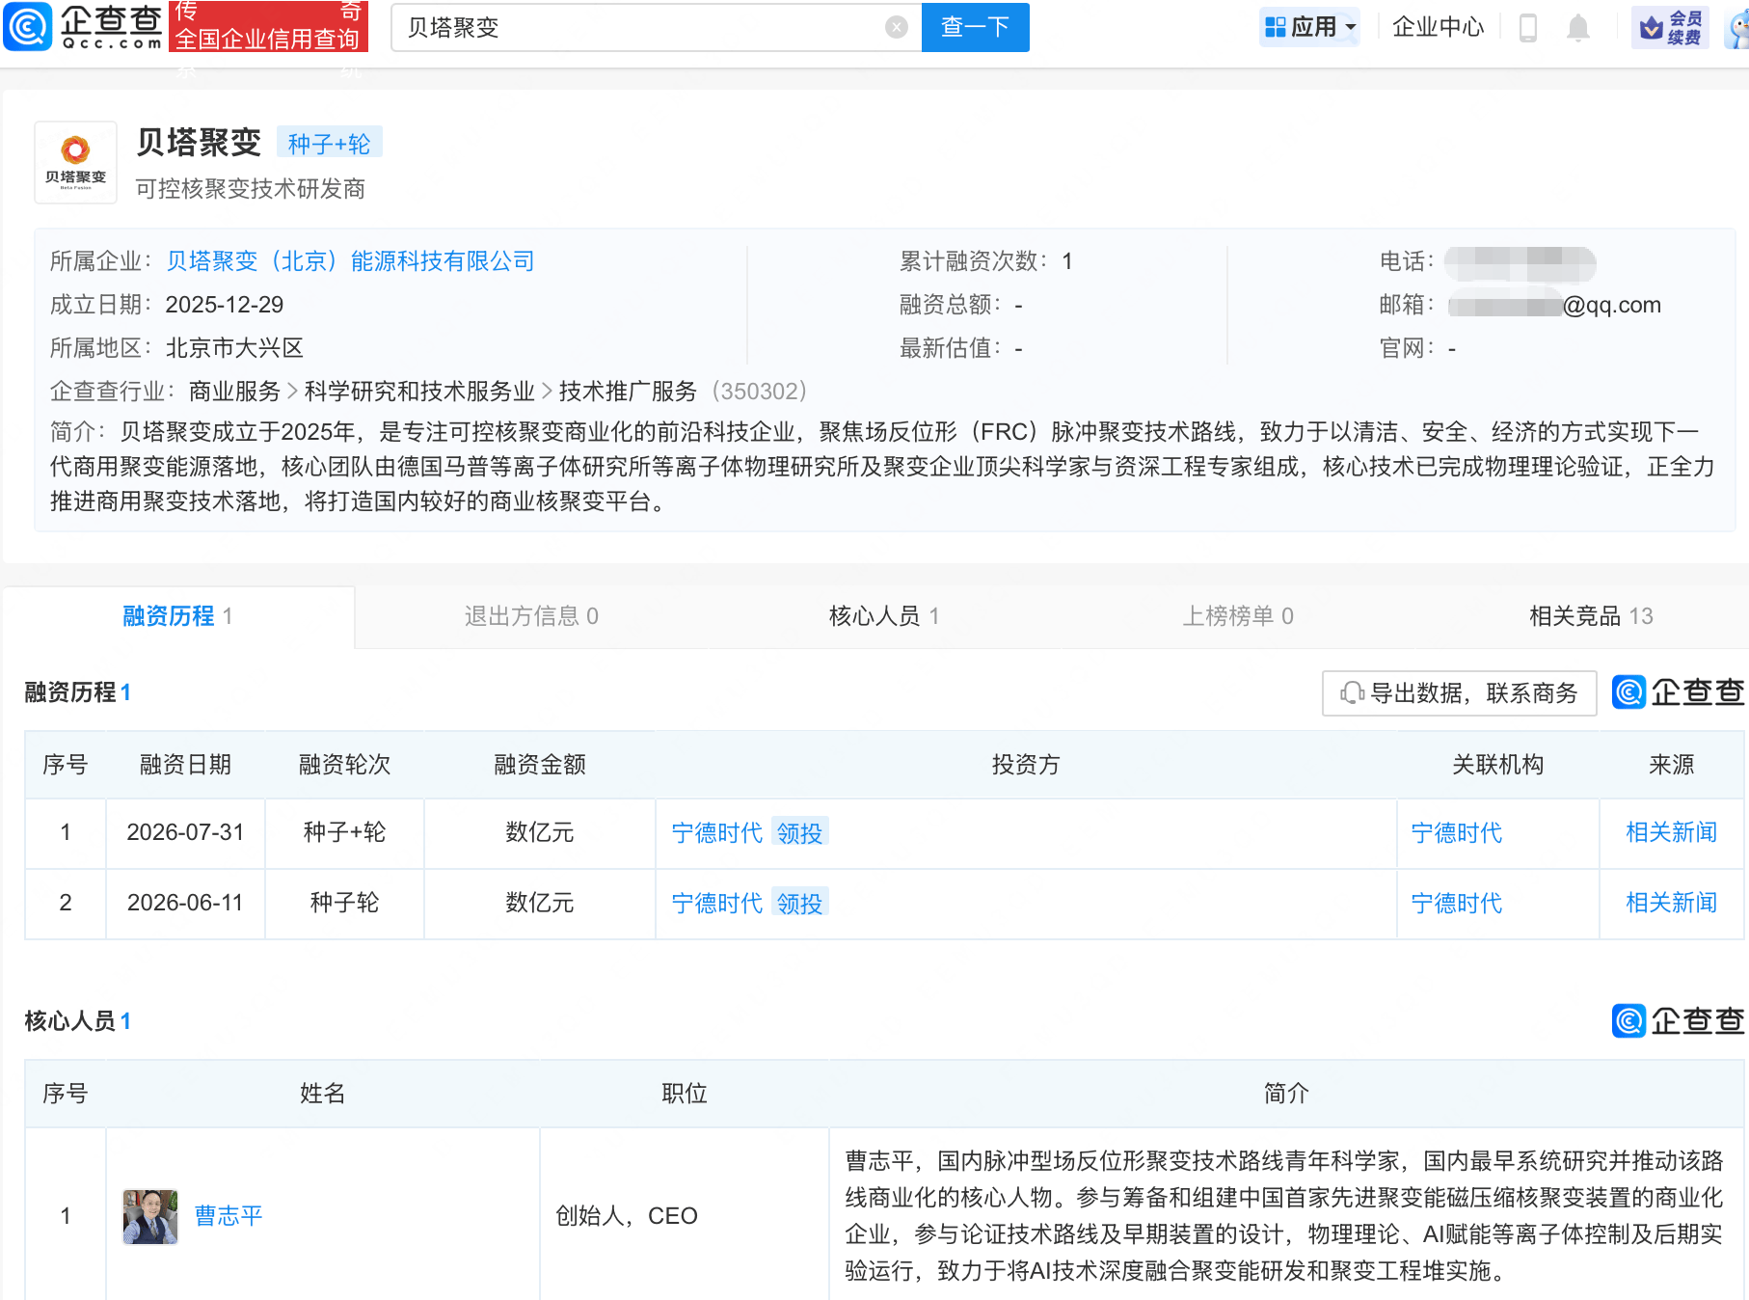The width and height of the screenshot is (1749, 1300).
Task: Open 宁德时代 关联机构 link in 2026-06-11 row
Action: click(1456, 903)
